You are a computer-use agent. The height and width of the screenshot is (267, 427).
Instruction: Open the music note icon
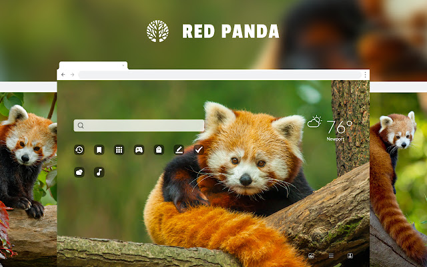[x=99, y=172]
